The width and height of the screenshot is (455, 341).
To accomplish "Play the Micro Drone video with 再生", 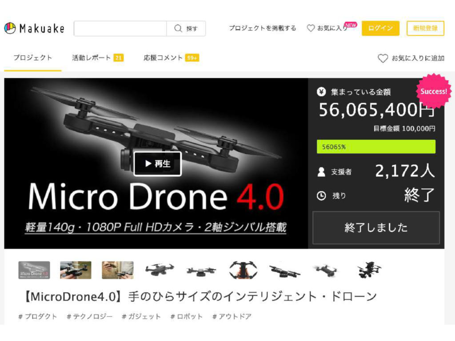I will pyautogui.click(x=157, y=164).
